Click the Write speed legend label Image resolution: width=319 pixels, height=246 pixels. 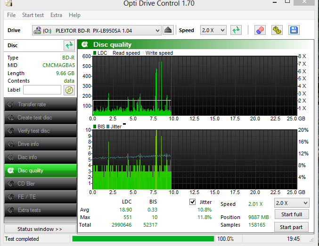159,53
